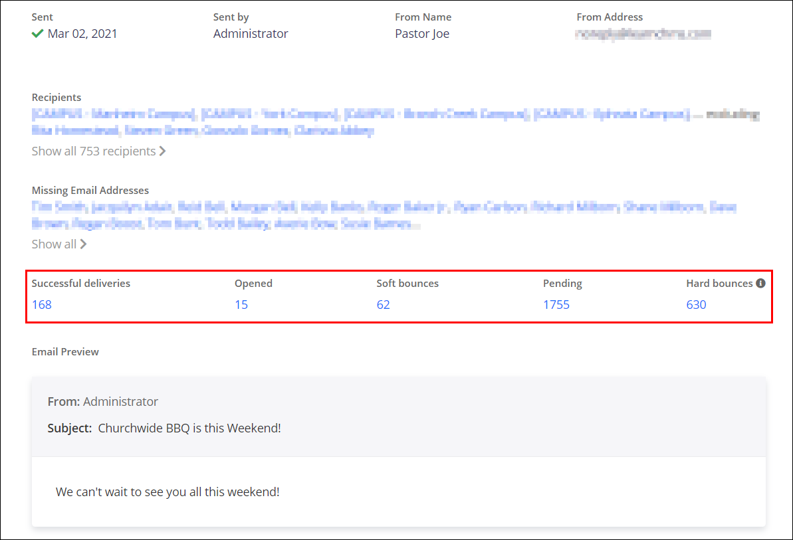Screen dimensions: 793x540
Task: Select the Churchwide BBQ subject line
Action: (189, 428)
